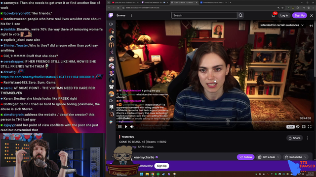Click the Twitch Search input field
Screen dimensions: 316x177
click(204, 15)
